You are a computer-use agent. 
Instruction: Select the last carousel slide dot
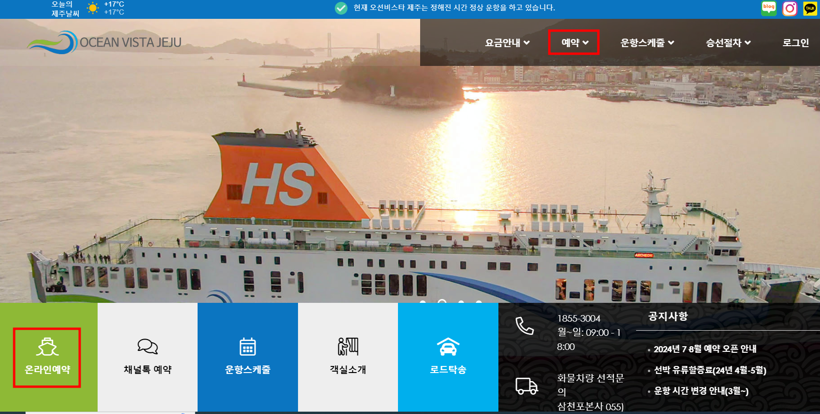click(x=479, y=302)
